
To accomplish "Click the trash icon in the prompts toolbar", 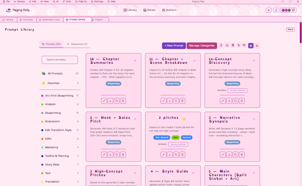I will pos(233,45).
